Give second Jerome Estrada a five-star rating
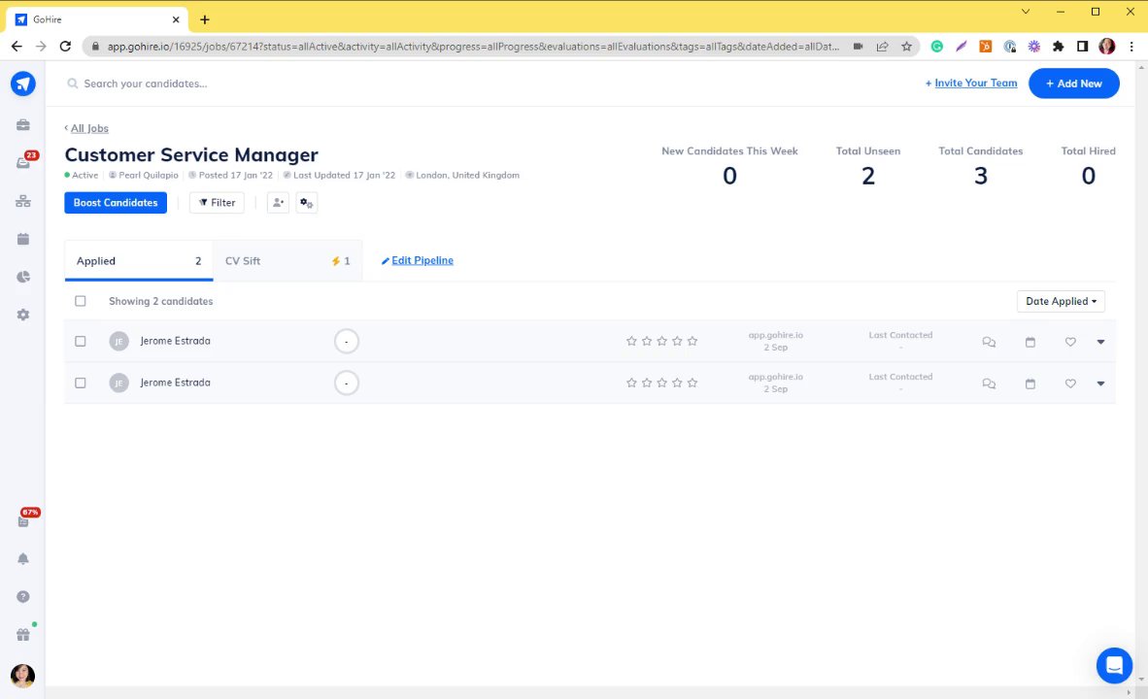 coord(692,383)
